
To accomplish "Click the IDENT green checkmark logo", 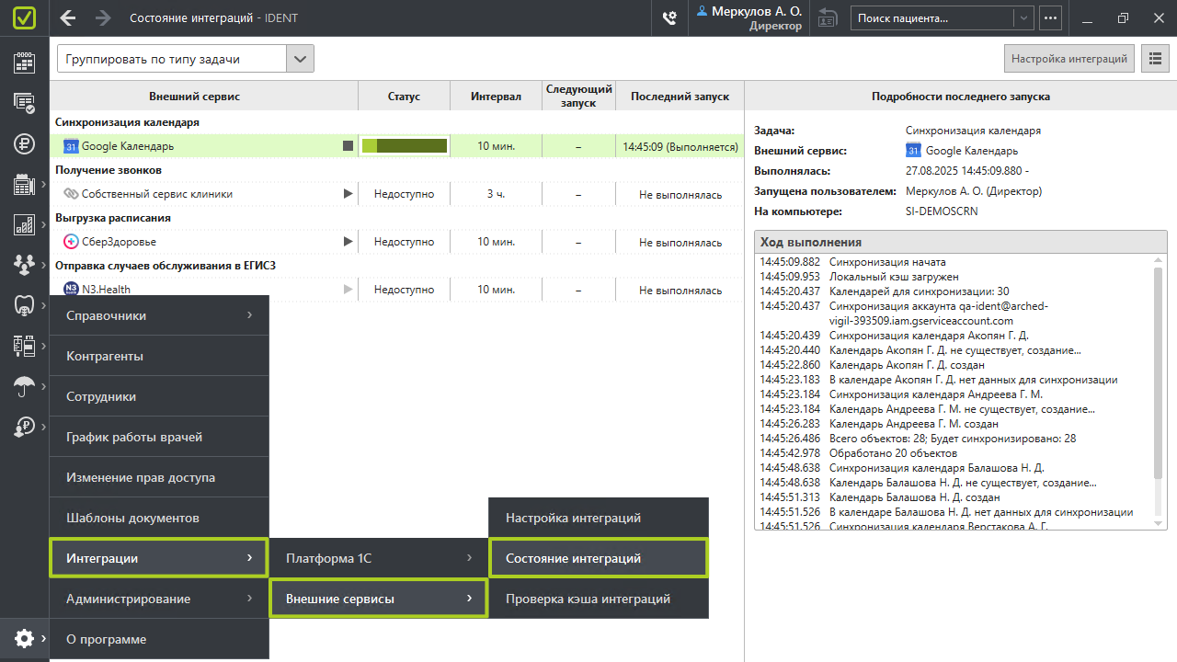I will point(24,18).
